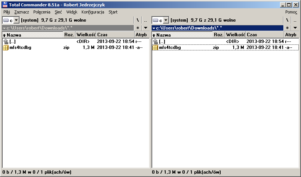Open the Polecenia menu

coord(42,12)
